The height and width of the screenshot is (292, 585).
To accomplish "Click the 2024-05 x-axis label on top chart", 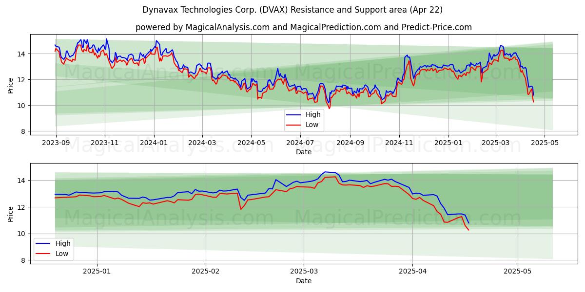I will [x=251, y=143].
